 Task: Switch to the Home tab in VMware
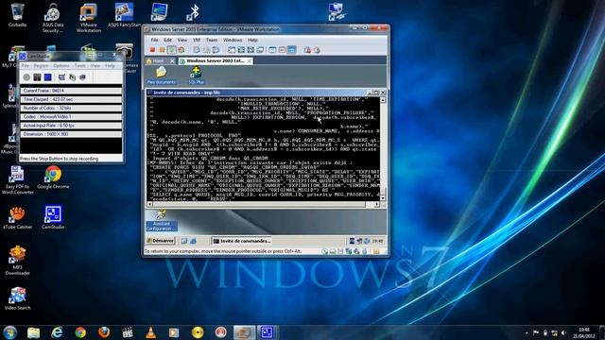point(158,60)
